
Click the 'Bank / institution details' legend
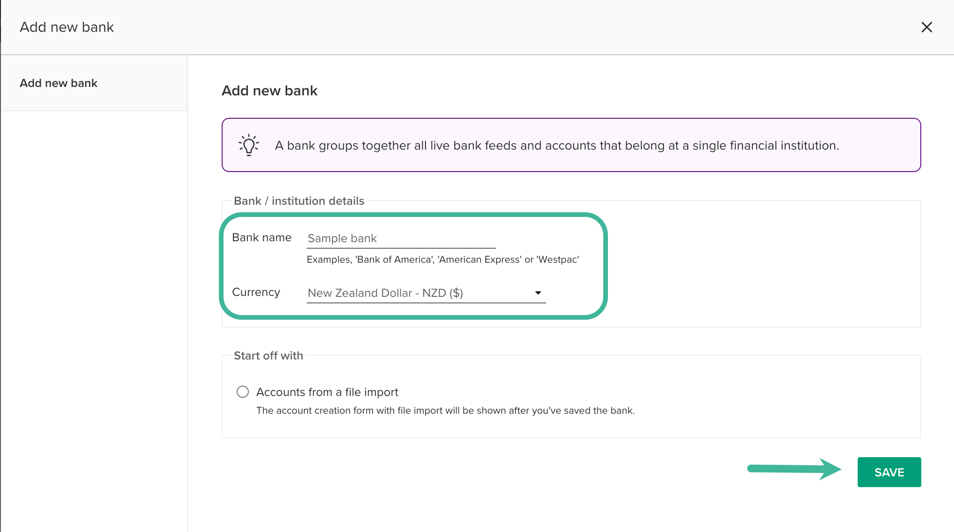[299, 201]
